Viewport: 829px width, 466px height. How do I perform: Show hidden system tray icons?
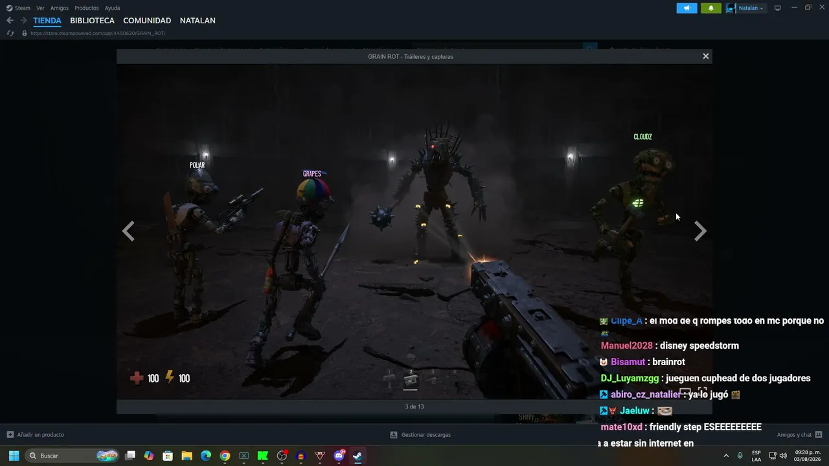(x=726, y=456)
